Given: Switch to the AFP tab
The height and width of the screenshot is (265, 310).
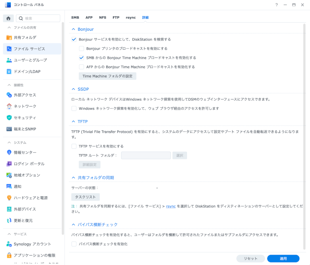Looking at the screenshot, I should (x=89, y=17).
